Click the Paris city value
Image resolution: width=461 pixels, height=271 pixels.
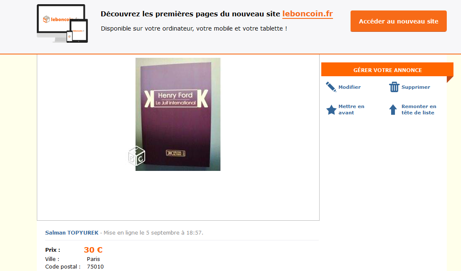click(x=93, y=259)
